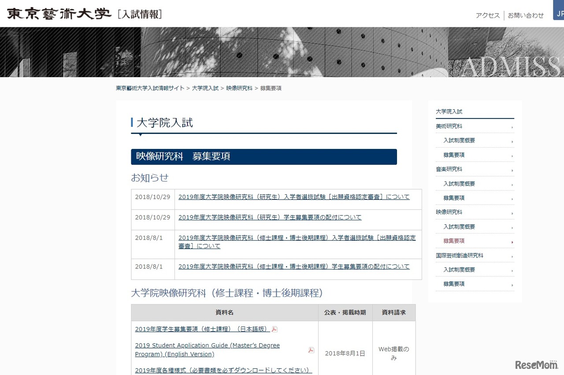Click 東京藝術大学入試情報サイト breadcrumb link
Screen dimensions: 564x375
click(x=150, y=88)
